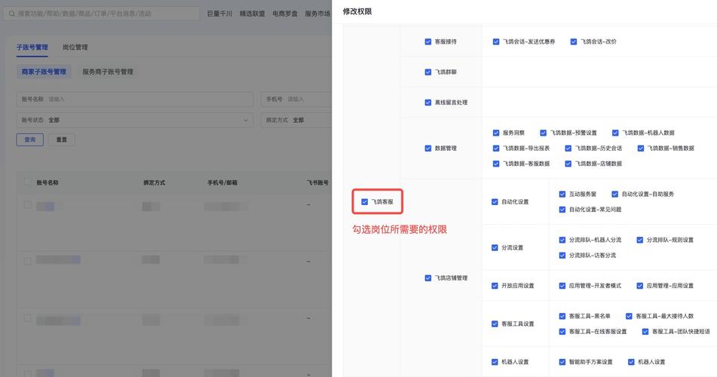Toggle the 自动化设置 group checkbox
Viewport: 717px width, 377px height.
[495, 202]
